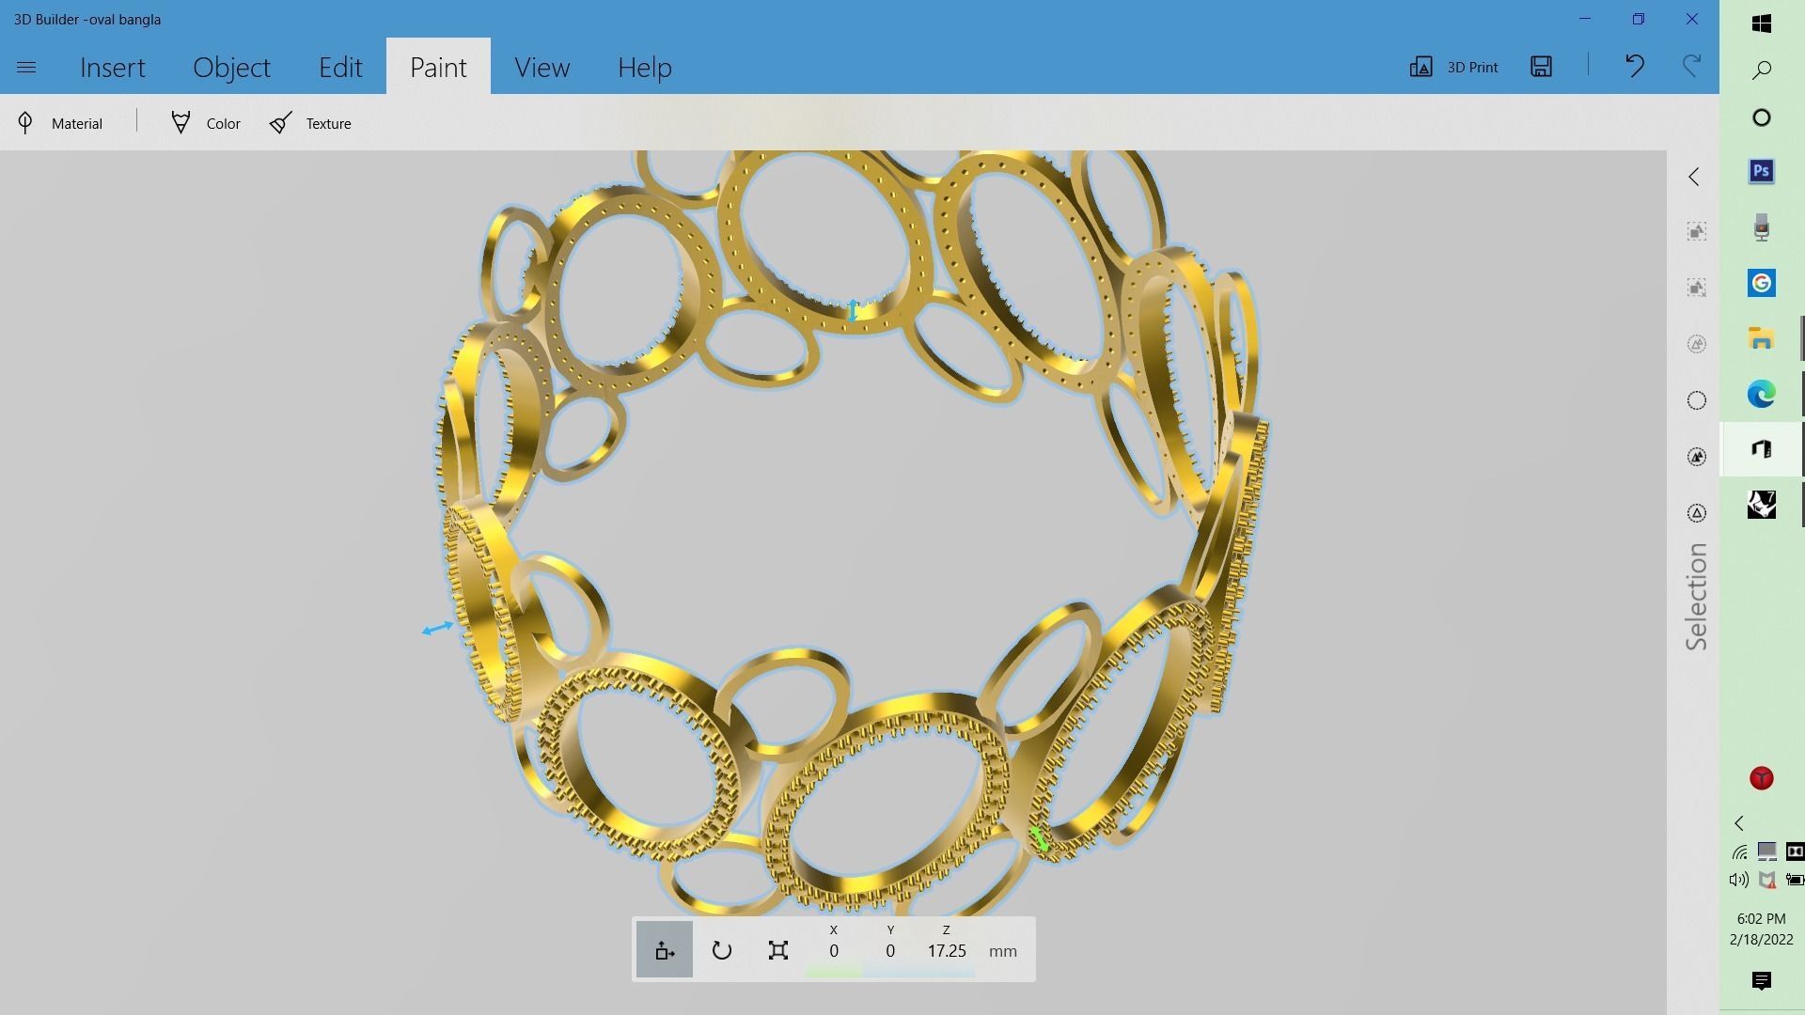Choose the Color paint tool

[206, 123]
